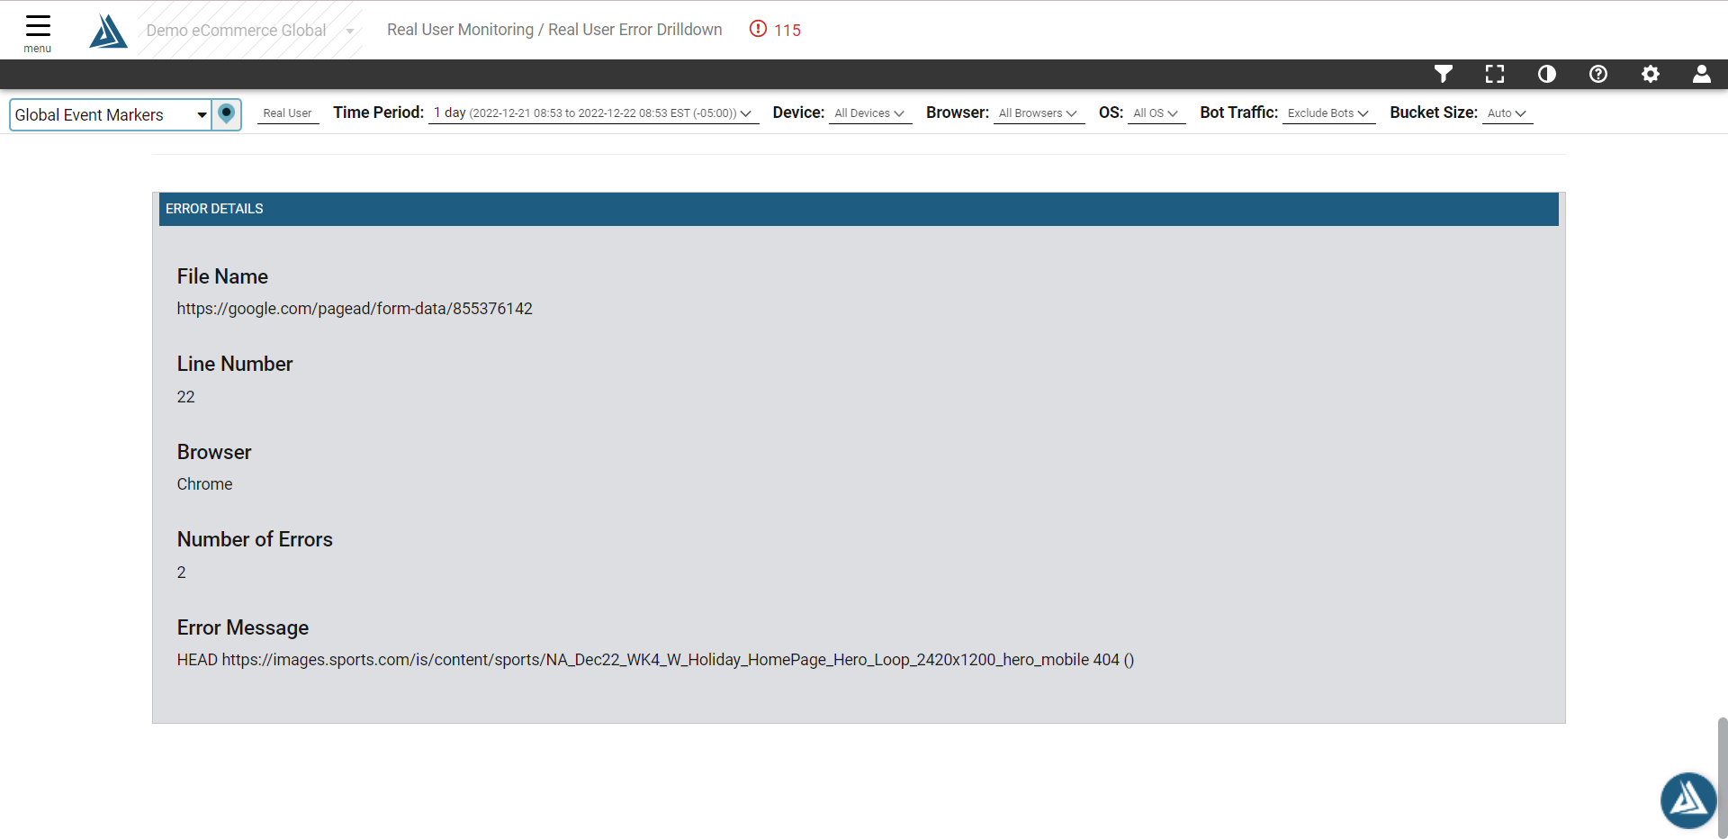This screenshot has height=839, width=1728.
Task: Toggle fullscreen mode icon
Action: click(1495, 74)
